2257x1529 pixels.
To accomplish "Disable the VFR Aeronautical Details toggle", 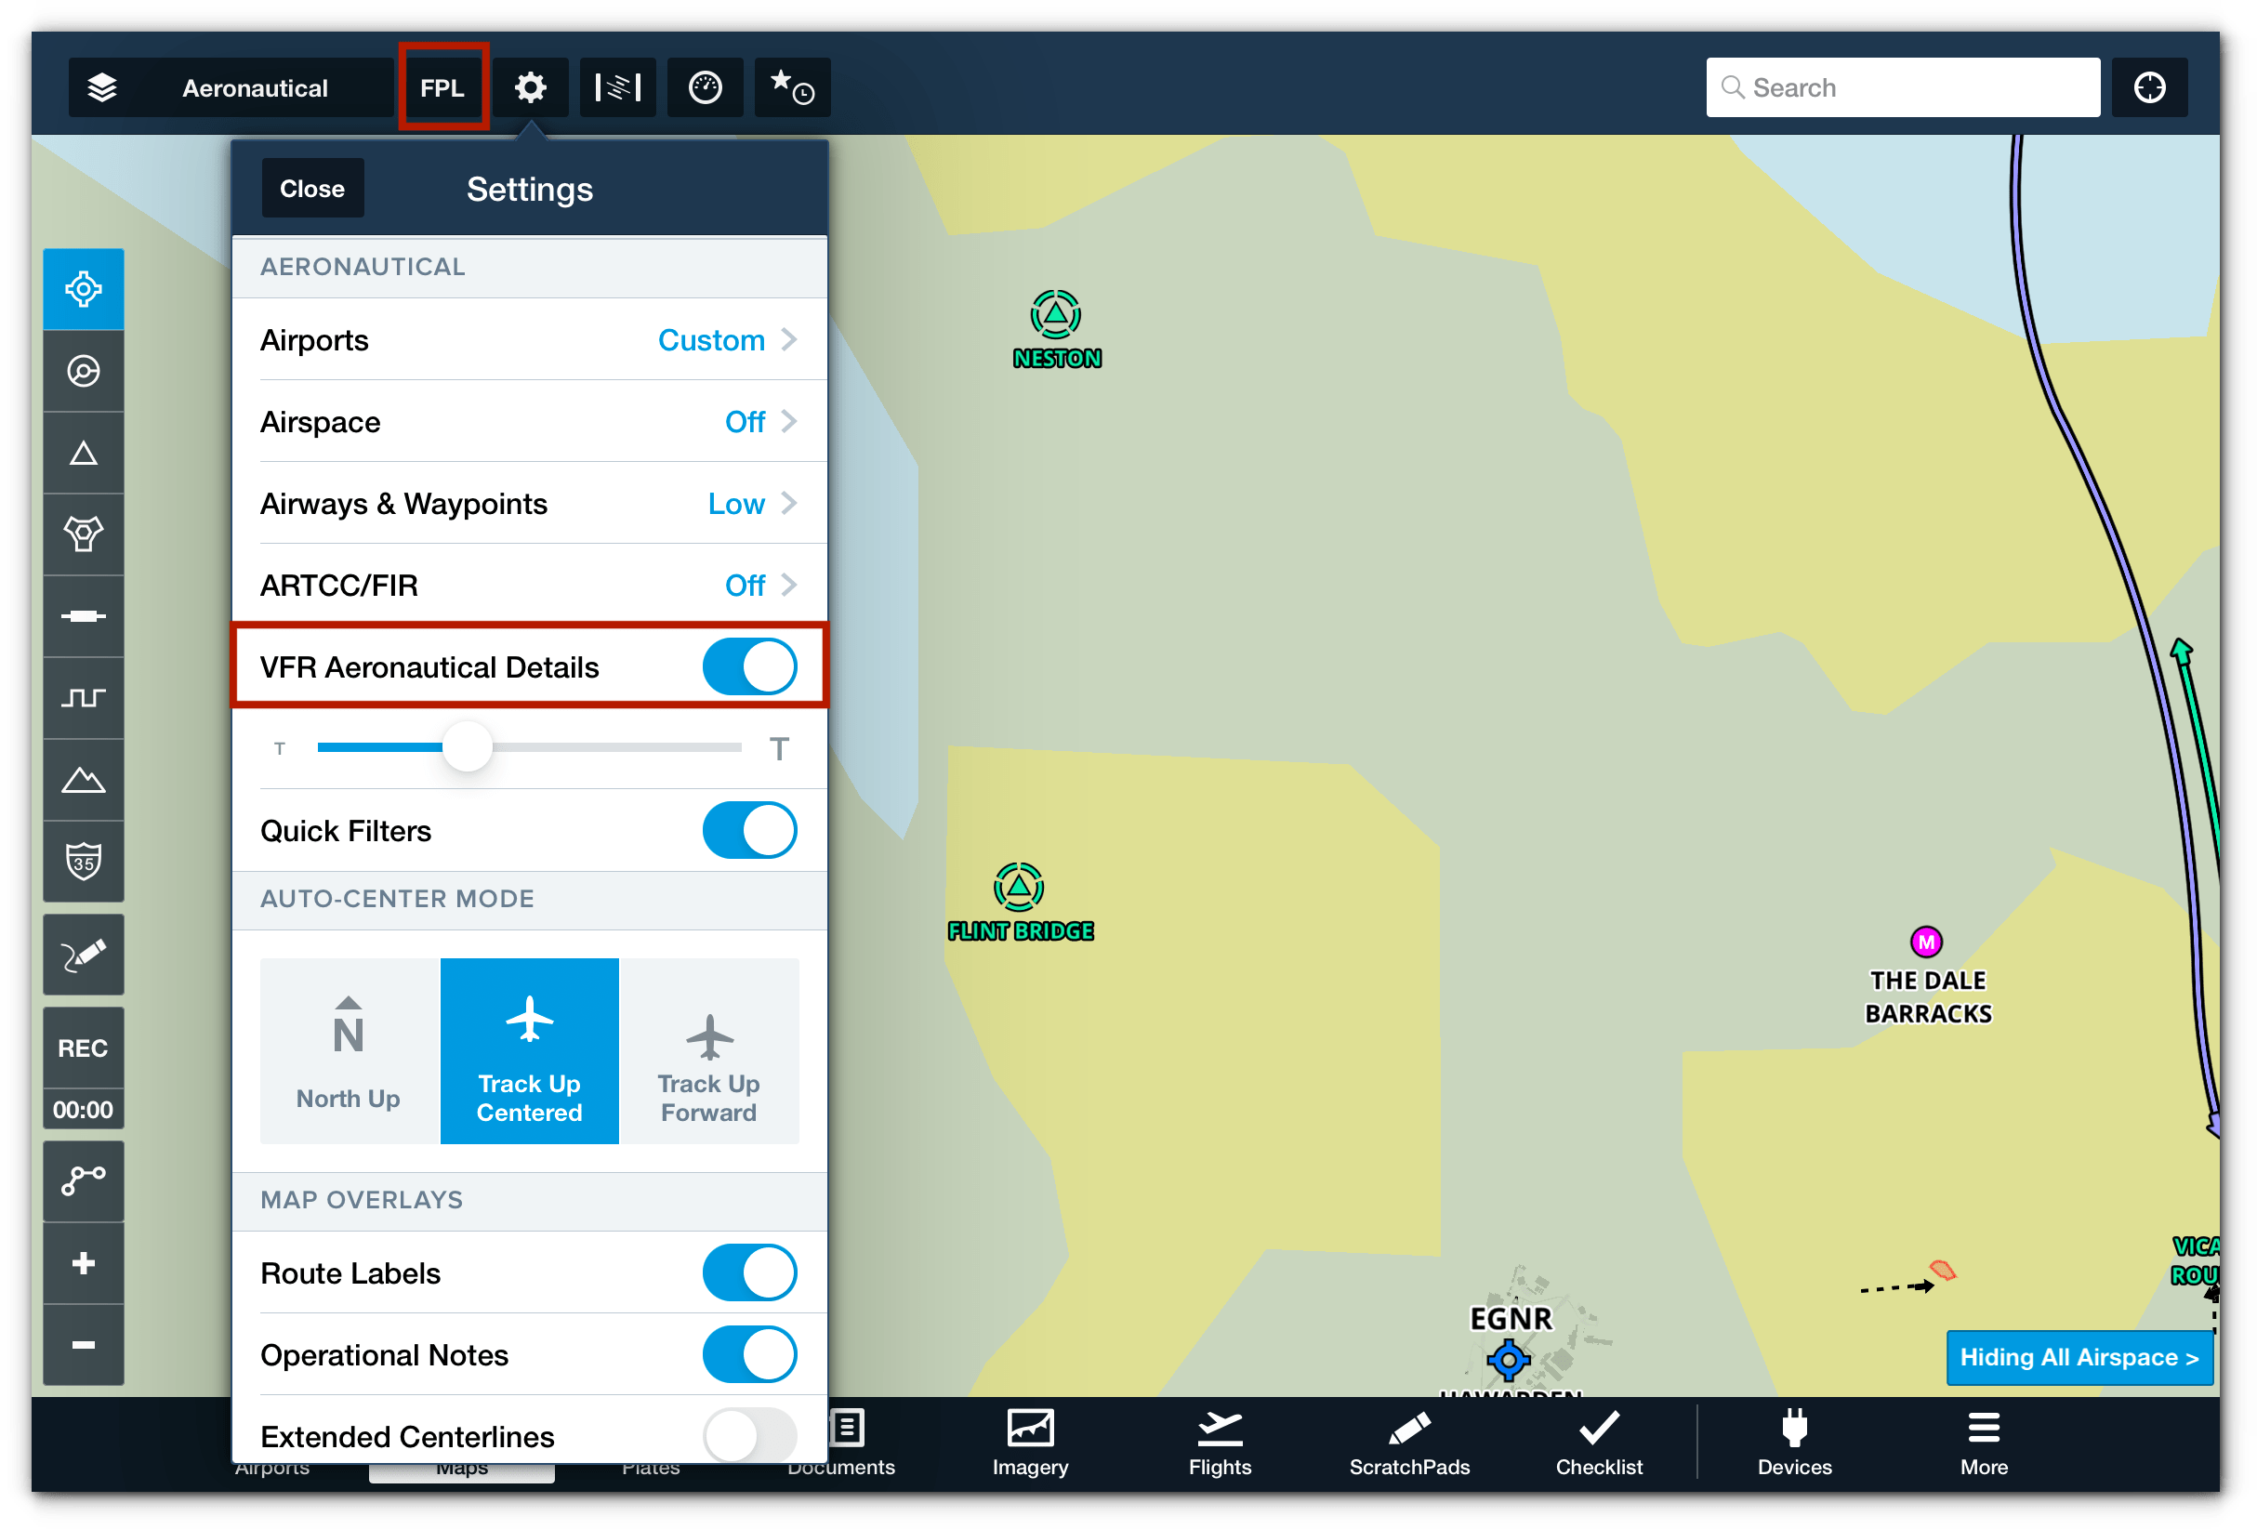I will pos(749,666).
